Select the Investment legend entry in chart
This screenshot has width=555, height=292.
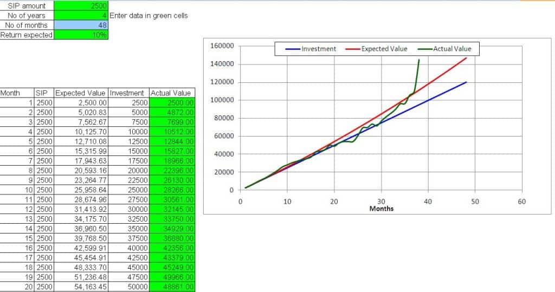[311, 49]
